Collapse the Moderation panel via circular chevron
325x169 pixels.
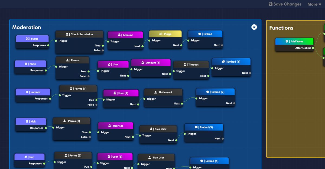pyautogui.click(x=254, y=27)
